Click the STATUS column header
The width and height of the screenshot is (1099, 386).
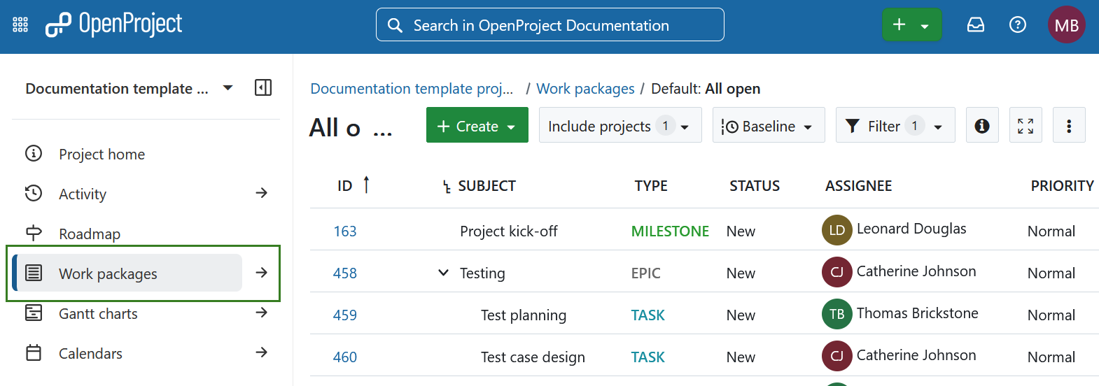755,185
